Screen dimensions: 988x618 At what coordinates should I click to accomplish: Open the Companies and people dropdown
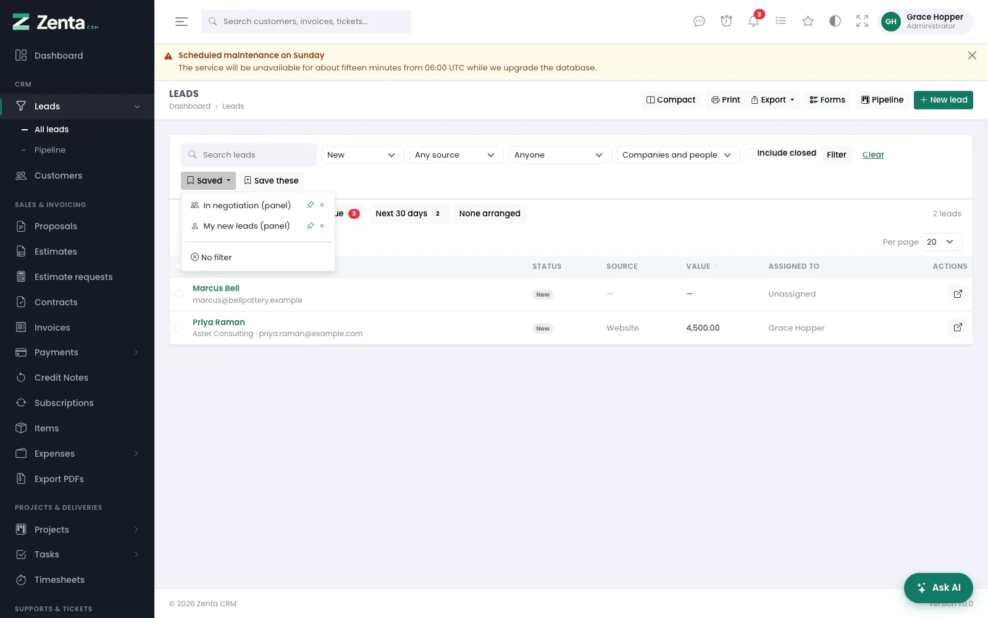coord(677,155)
